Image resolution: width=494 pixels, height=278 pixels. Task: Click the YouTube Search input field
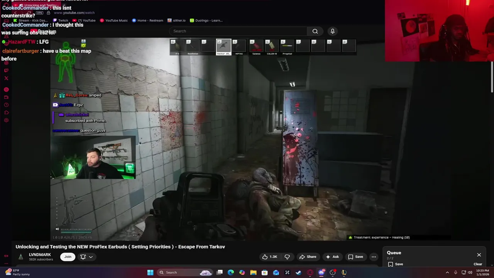(238, 31)
